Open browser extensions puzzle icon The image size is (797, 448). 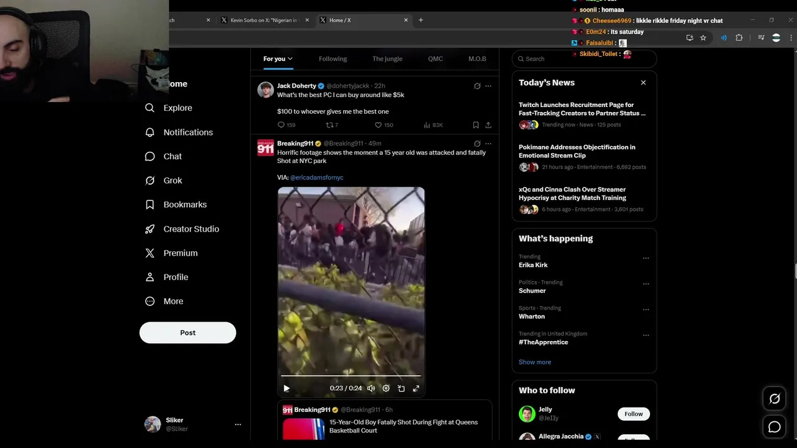(x=739, y=38)
